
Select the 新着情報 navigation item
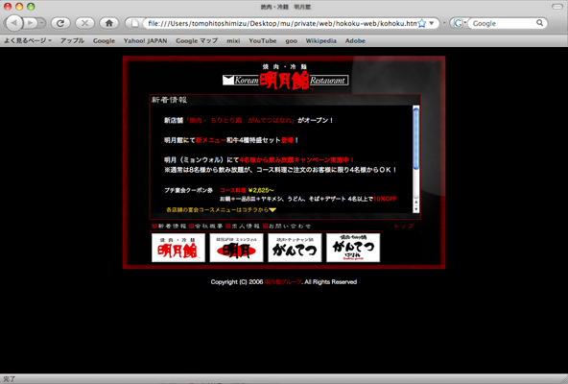pyautogui.click(x=169, y=226)
